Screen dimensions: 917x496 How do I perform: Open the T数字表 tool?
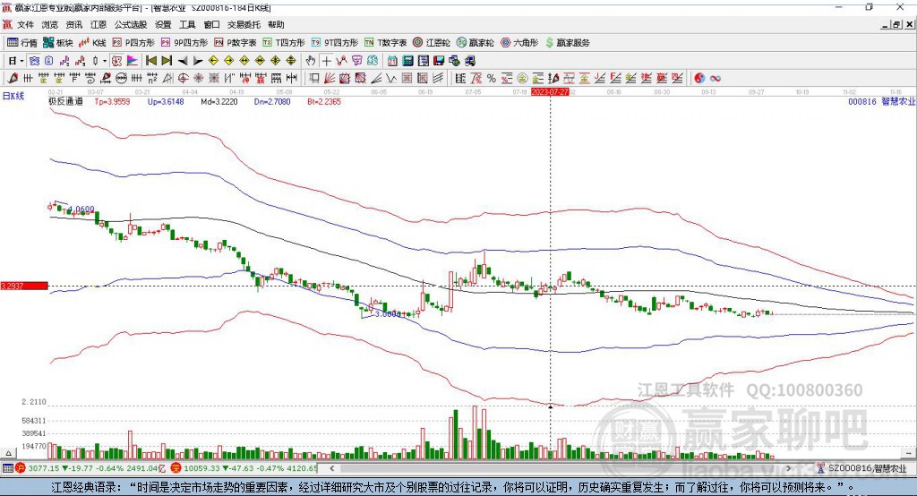click(385, 43)
